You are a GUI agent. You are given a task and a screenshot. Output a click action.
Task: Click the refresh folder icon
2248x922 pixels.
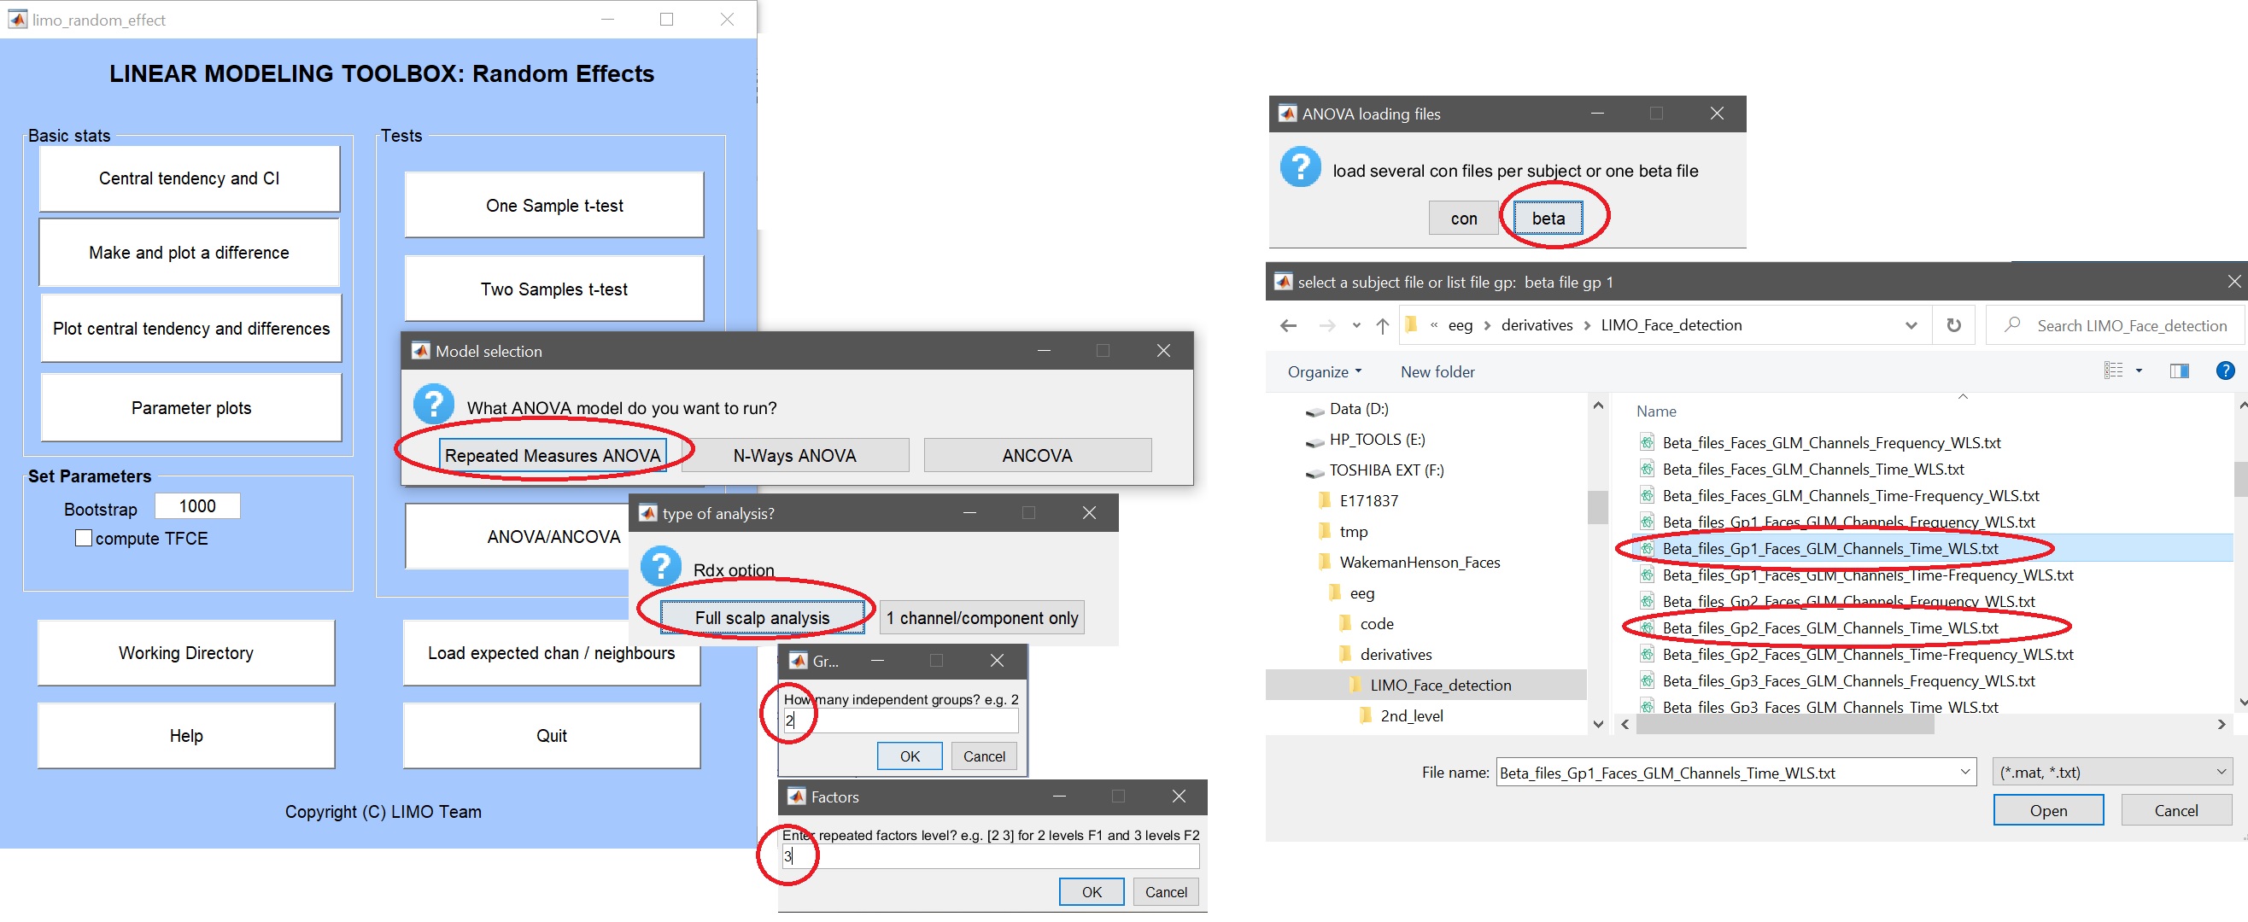tap(1954, 325)
